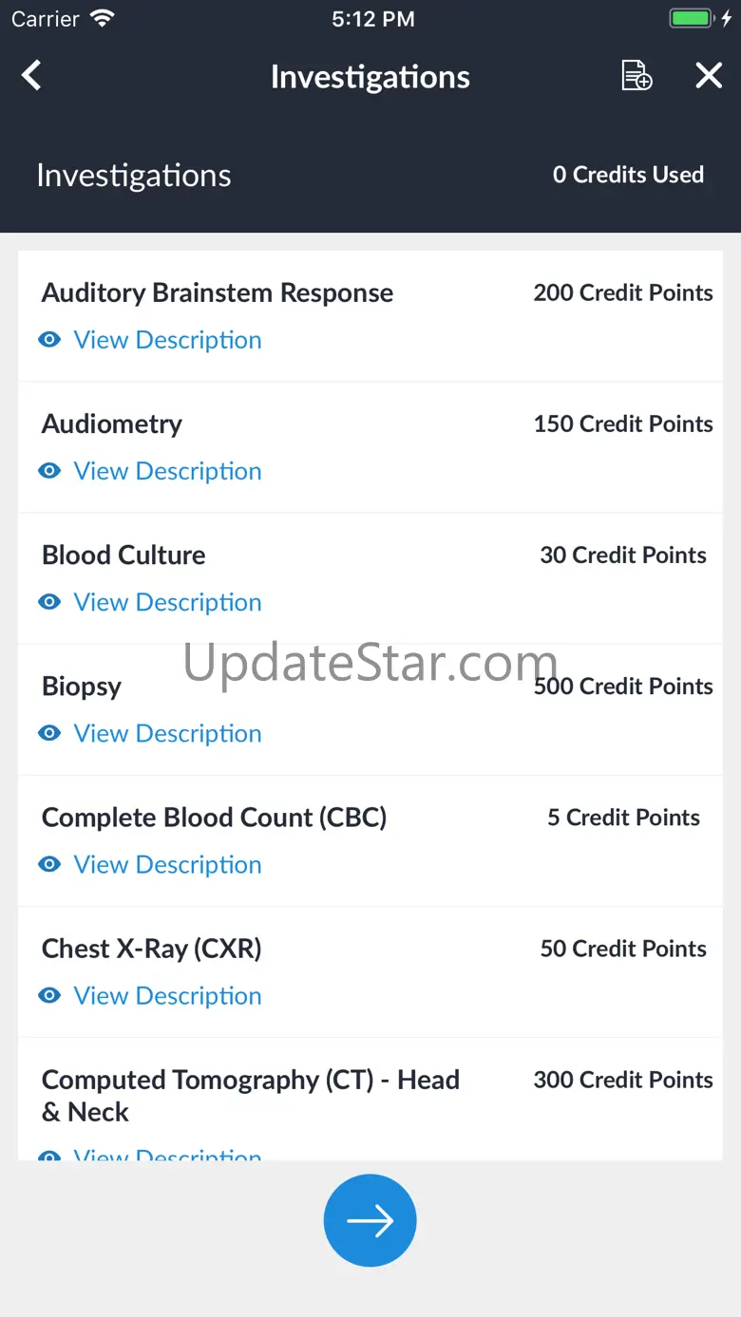Image resolution: width=741 pixels, height=1317 pixels.
Task: Click eye icon under Chest X-Ray
Action: [x=49, y=995]
